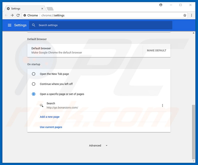This screenshot has width=198, height=165.
Task: Open the profile avatar icon in the title bar
Action: (161, 5)
